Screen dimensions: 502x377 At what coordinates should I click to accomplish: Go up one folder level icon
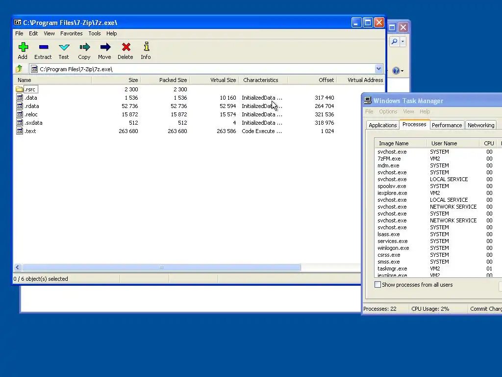pyautogui.click(x=19, y=69)
